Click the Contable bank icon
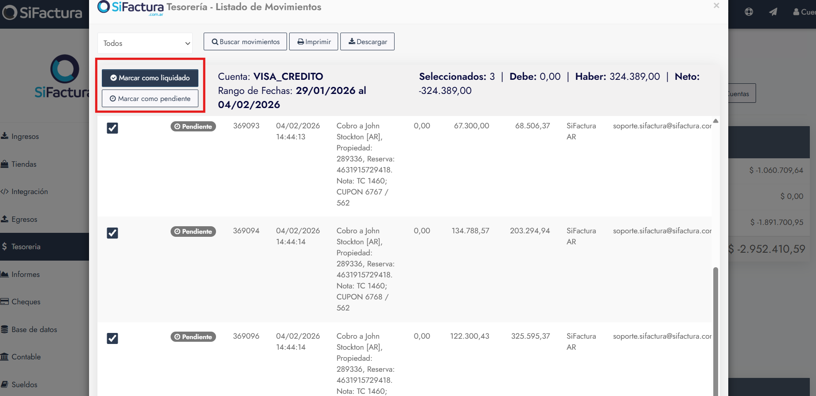816x396 pixels. point(5,357)
